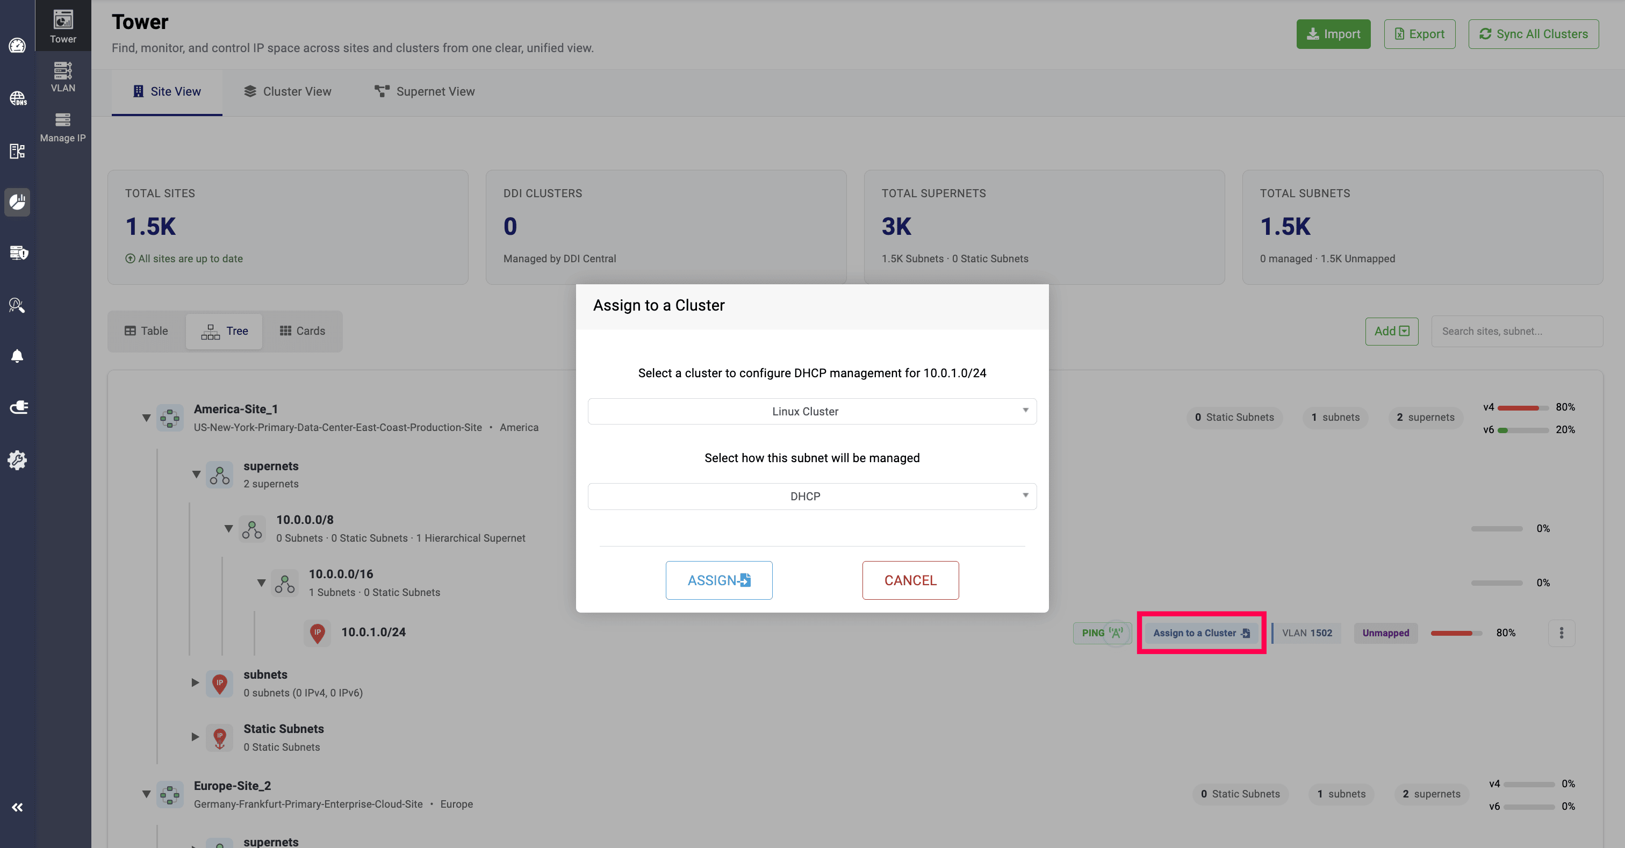The width and height of the screenshot is (1625, 848).
Task: Collapse the America-Site_1 tree node
Action: tap(146, 418)
